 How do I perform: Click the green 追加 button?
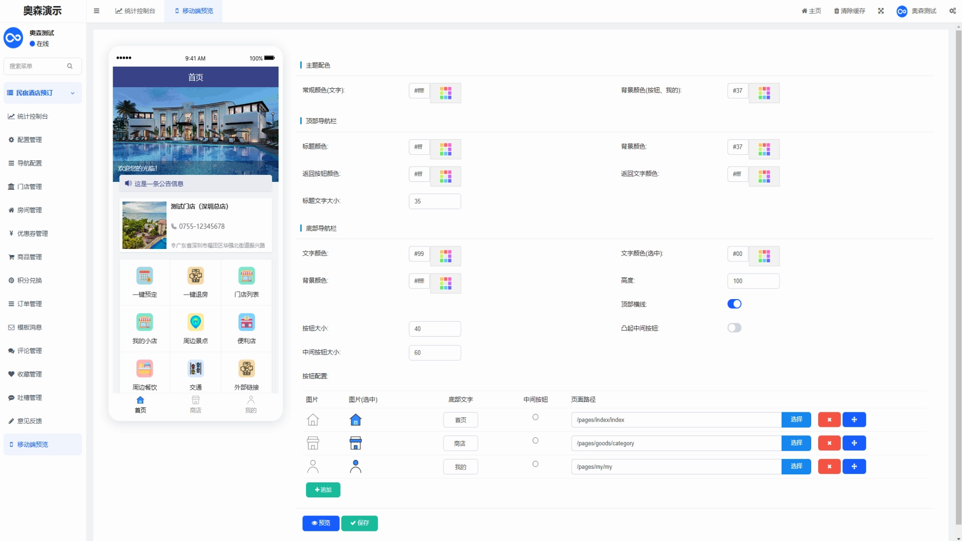[x=323, y=490]
